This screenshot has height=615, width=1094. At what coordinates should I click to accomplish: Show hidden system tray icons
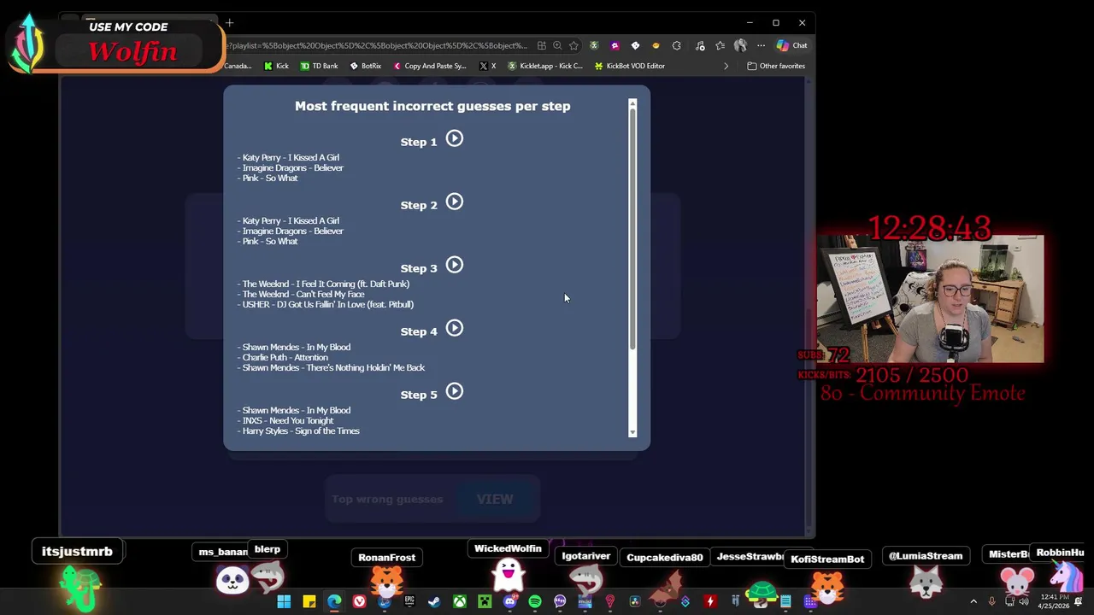(x=973, y=601)
